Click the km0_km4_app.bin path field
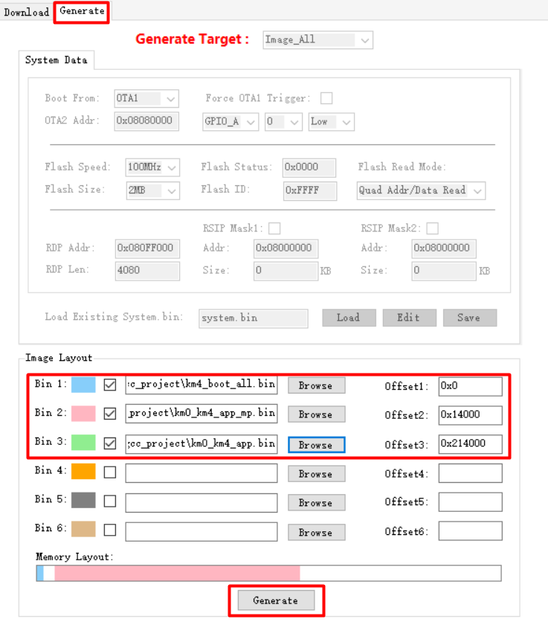 click(201, 444)
